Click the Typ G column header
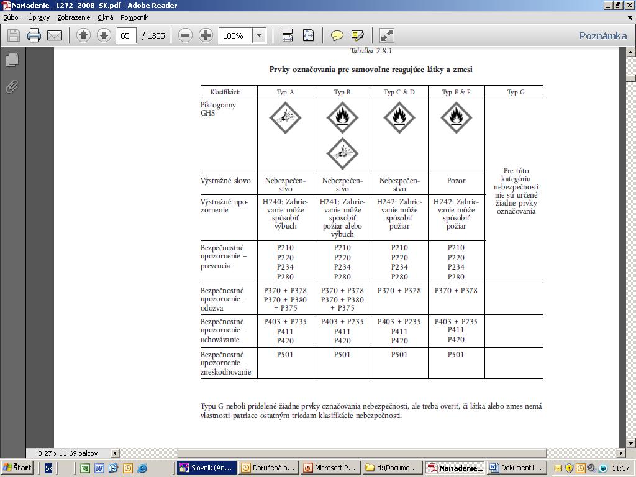 click(x=516, y=92)
